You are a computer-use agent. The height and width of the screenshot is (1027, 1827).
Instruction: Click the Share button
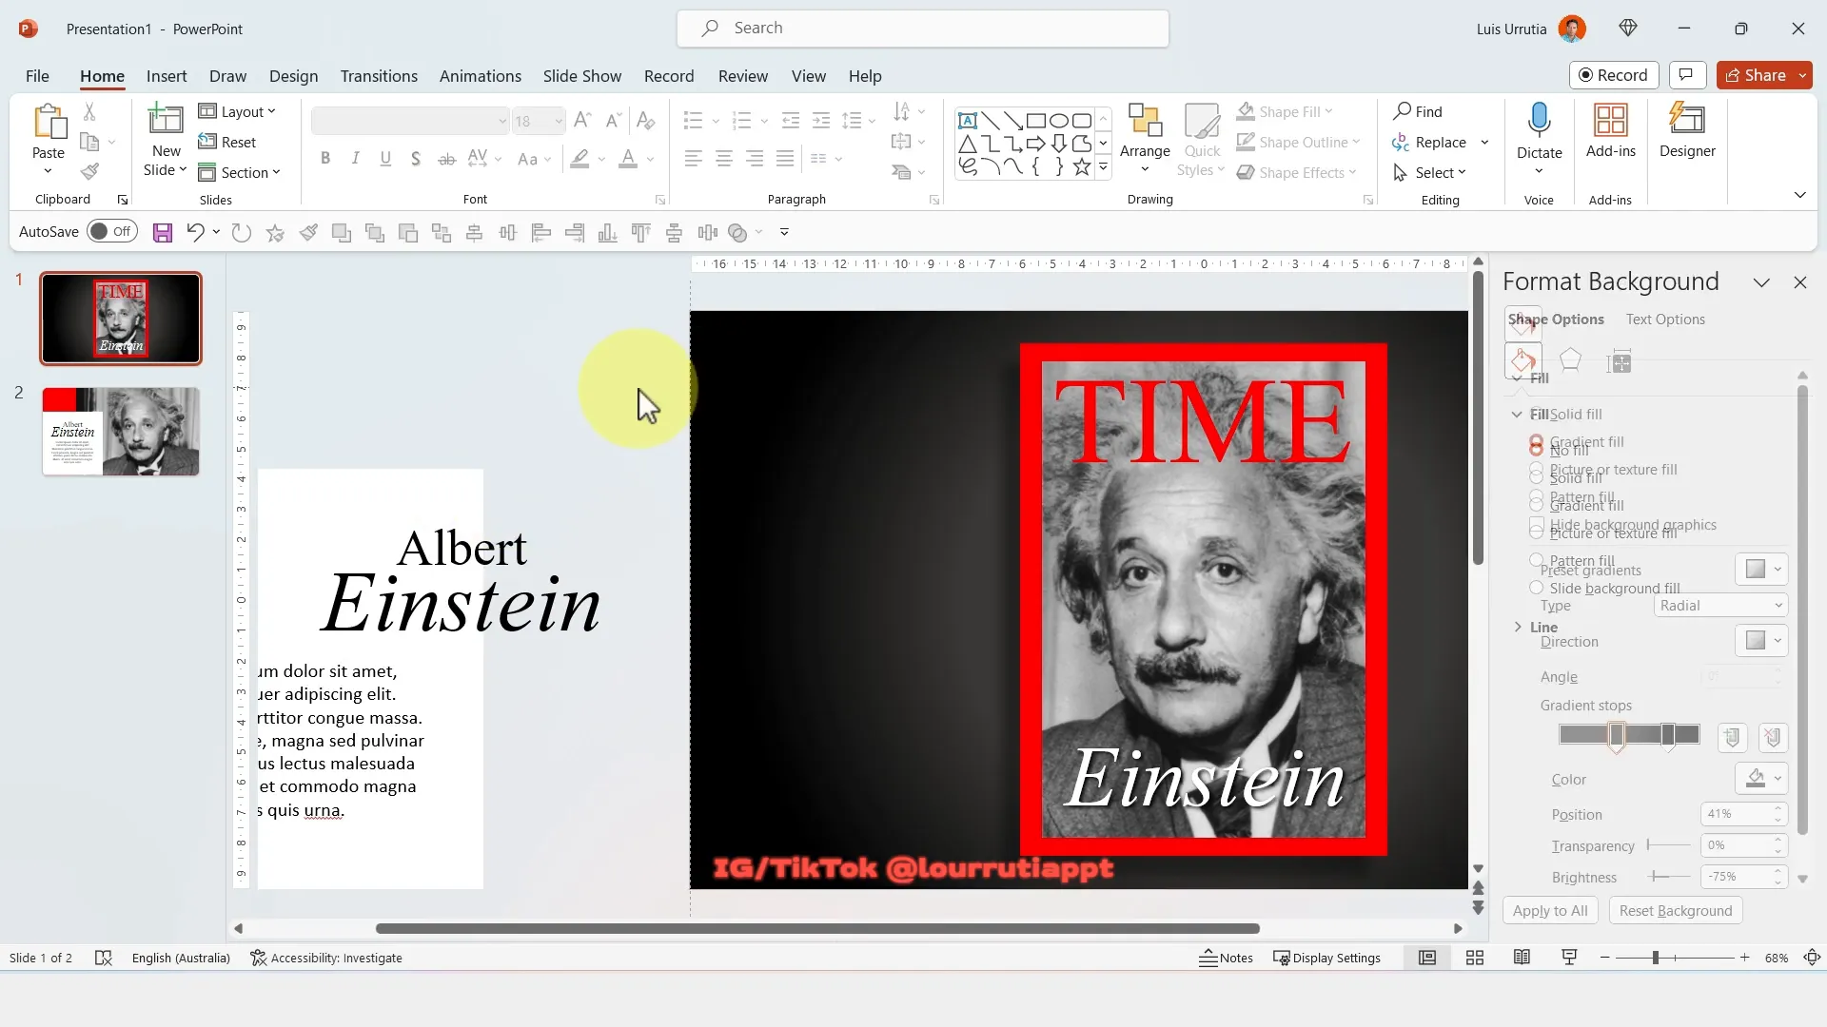(x=1756, y=75)
